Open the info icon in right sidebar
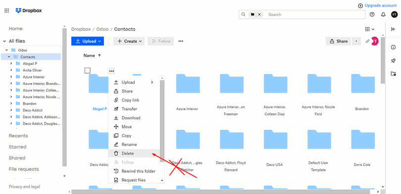This screenshot has height=194, width=401. [x=394, y=47]
